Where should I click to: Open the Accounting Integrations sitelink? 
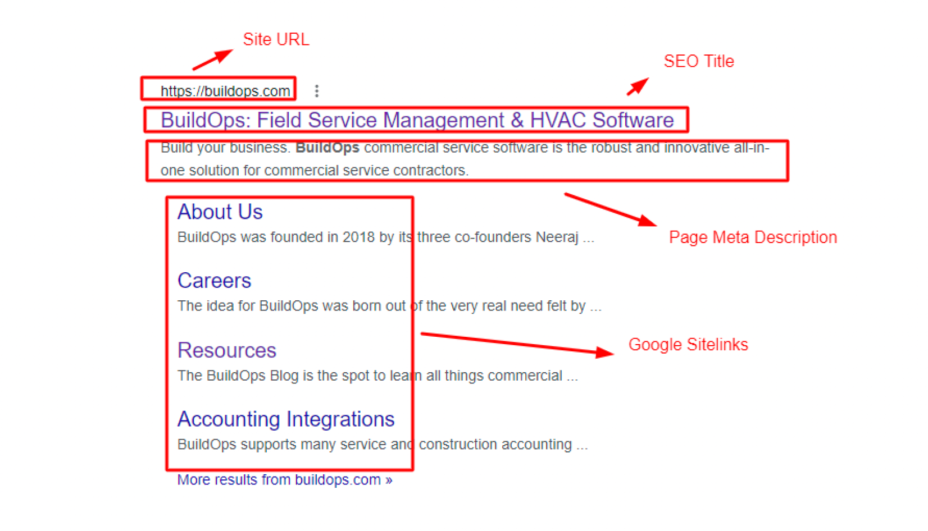click(286, 419)
